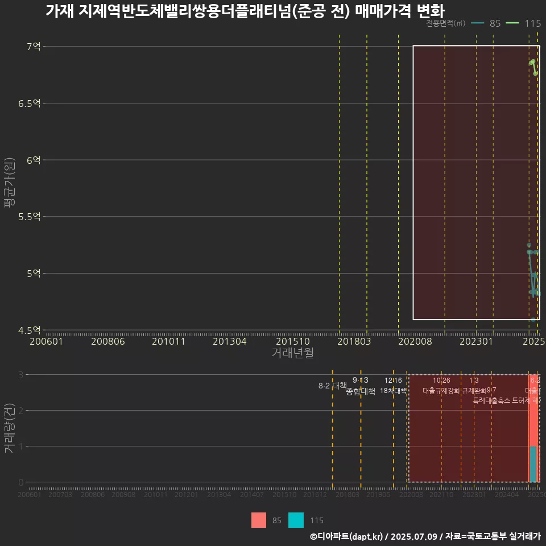
Task: Click the '특례대출축소' annotation label
Action: click(491, 400)
